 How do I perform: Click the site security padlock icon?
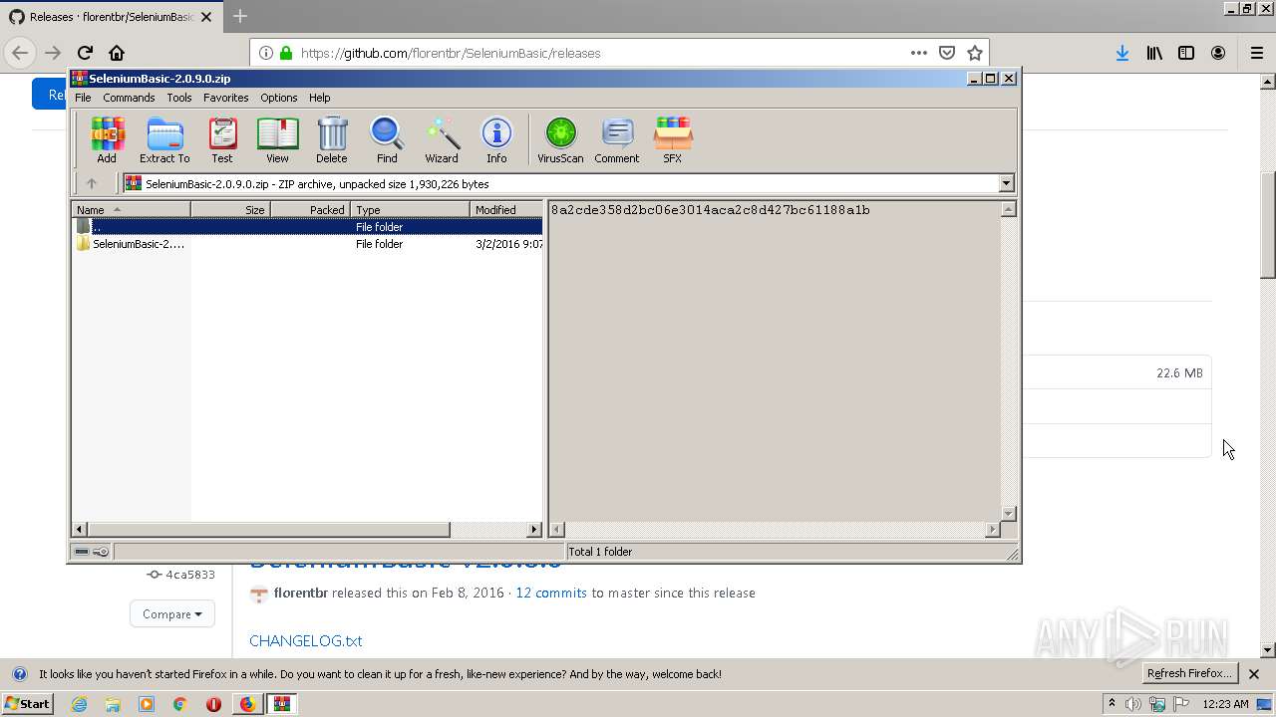pyautogui.click(x=285, y=53)
